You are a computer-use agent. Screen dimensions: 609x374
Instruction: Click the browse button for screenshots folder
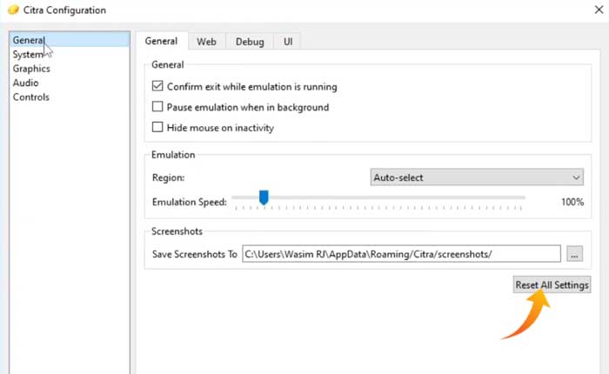click(574, 254)
